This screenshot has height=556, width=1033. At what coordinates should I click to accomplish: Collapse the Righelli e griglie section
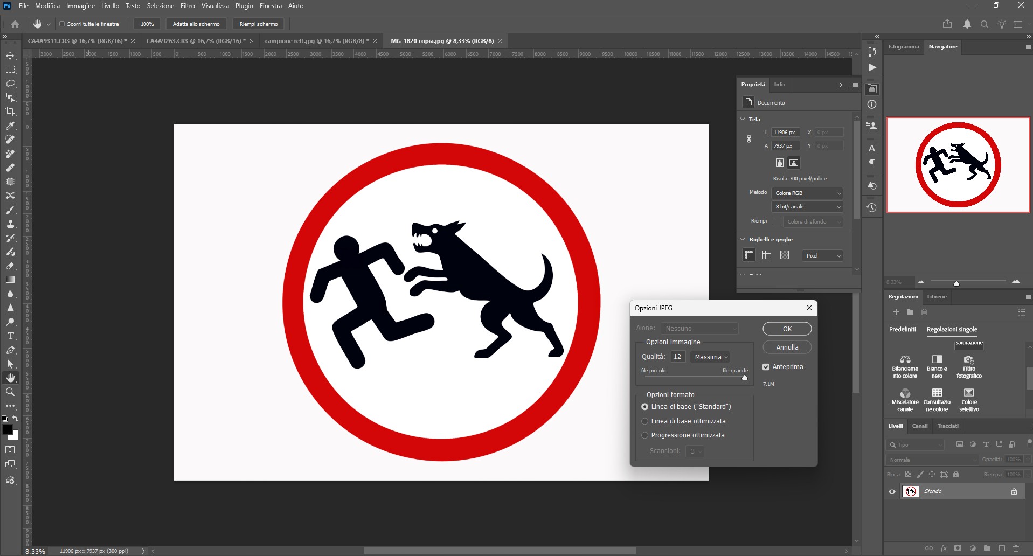click(x=743, y=239)
